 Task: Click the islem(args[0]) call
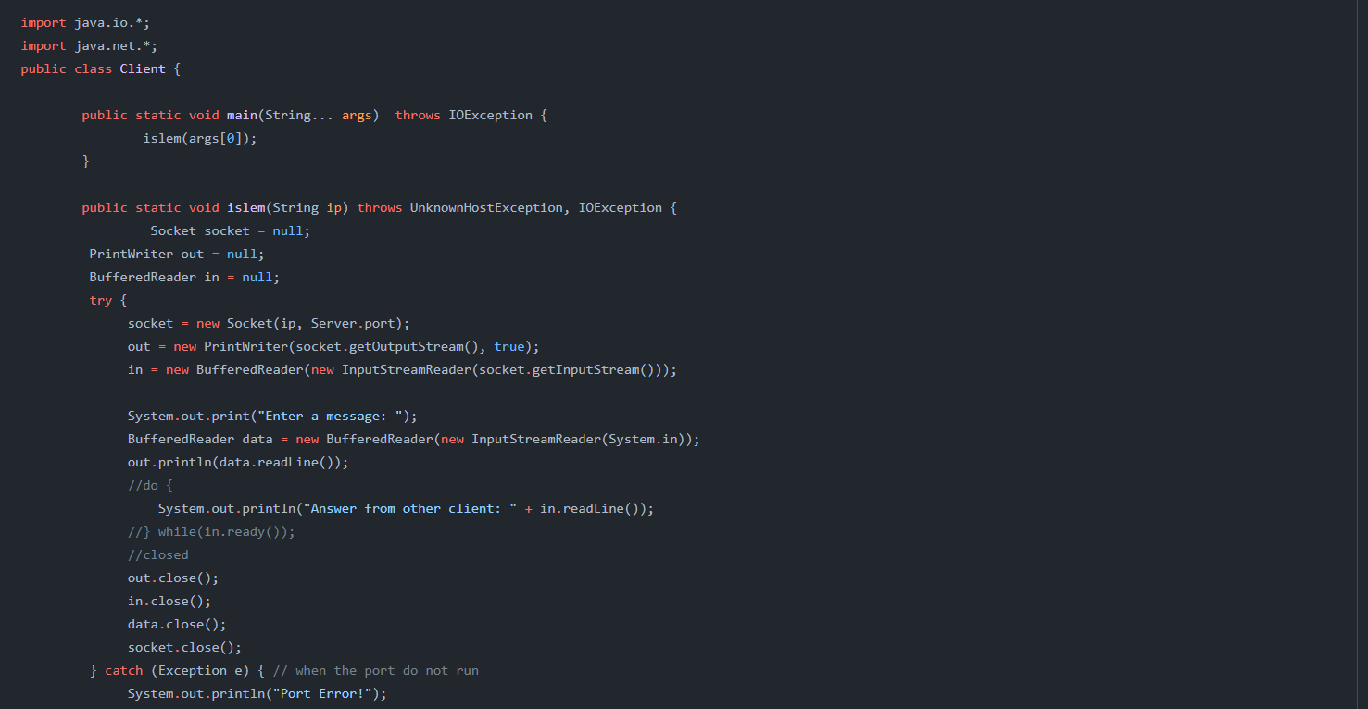click(197, 137)
